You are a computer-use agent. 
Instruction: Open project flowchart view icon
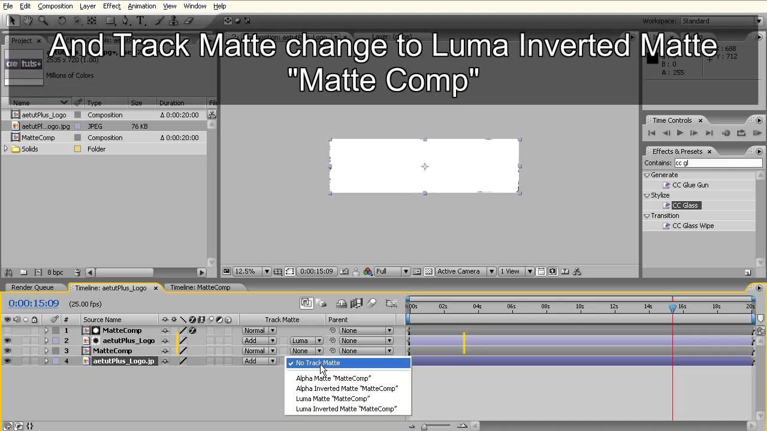pyautogui.click(x=212, y=114)
